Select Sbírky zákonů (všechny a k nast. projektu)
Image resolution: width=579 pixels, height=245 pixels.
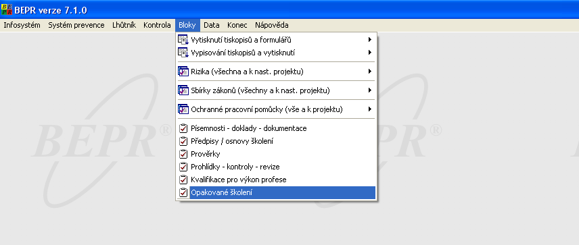(276, 90)
